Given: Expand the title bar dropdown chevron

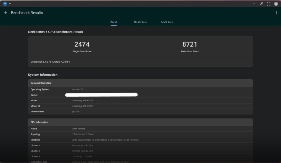Looking at the screenshot, I should click(10, 4).
